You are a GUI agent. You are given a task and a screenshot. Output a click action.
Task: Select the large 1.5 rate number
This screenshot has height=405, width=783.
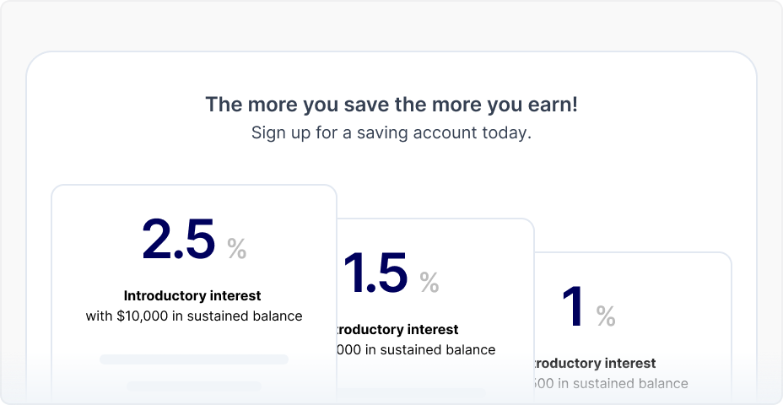(x=376, y=274)
